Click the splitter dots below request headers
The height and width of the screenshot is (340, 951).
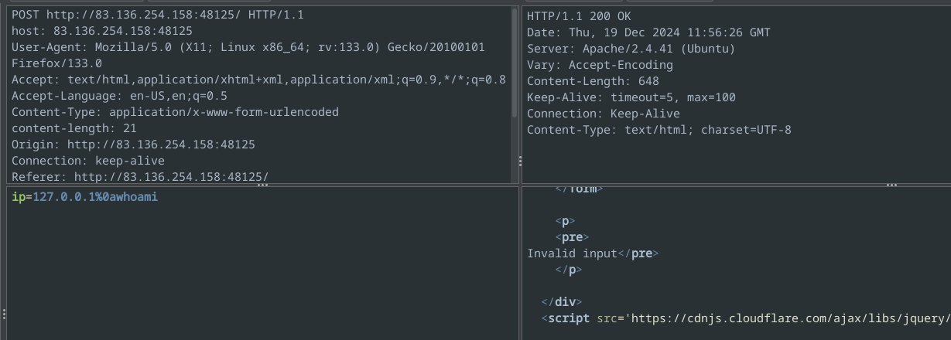click(x=262, y=185)
